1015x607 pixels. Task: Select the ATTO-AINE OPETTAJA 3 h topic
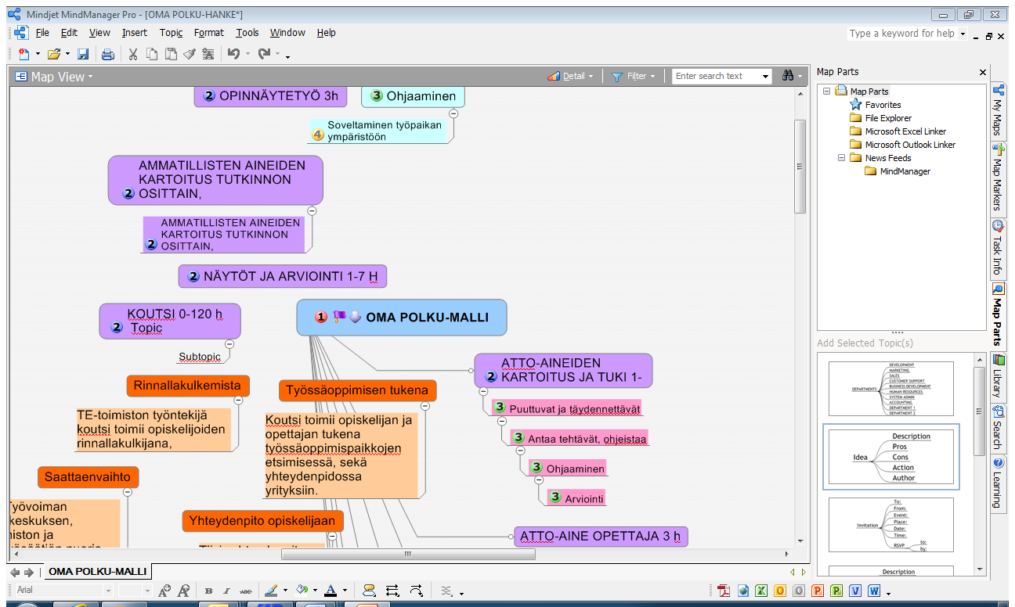pyautogui.click(x=601, y=537)
